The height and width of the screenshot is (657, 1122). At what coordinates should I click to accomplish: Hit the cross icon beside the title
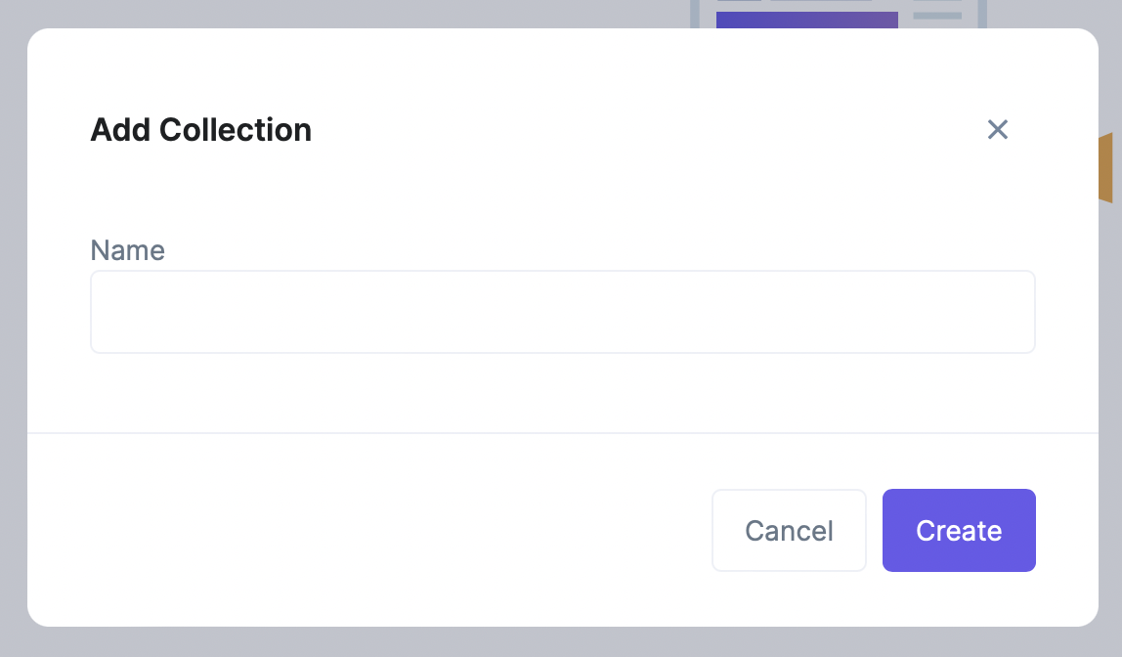coord(997,129)
